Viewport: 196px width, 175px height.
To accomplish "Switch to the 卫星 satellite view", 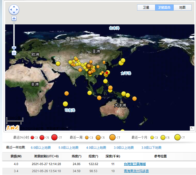I will point(146,8).
